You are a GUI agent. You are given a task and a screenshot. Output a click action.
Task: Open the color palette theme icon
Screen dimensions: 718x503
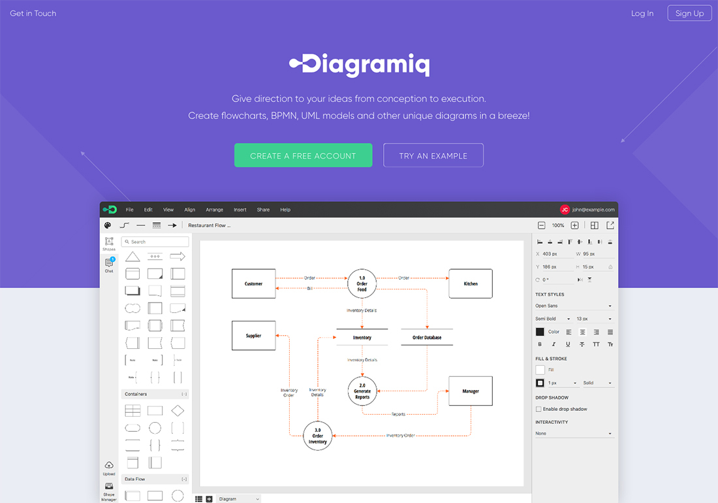(108, 225)
